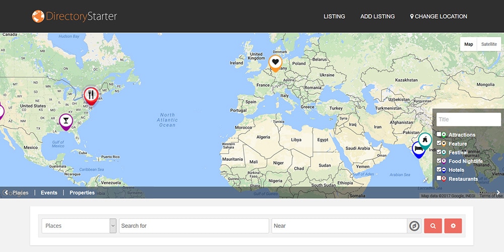Open the Places type dropdown
Viewport: 504px width, 252px height.
click(79, 226)
